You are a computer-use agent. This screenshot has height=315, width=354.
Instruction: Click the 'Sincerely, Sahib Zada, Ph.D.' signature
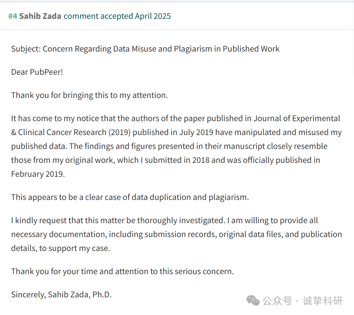click(61, 295)
